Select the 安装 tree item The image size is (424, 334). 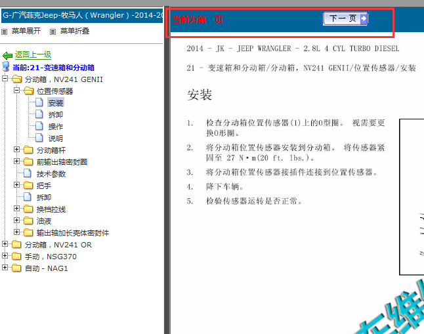click(x=55, y=103)
